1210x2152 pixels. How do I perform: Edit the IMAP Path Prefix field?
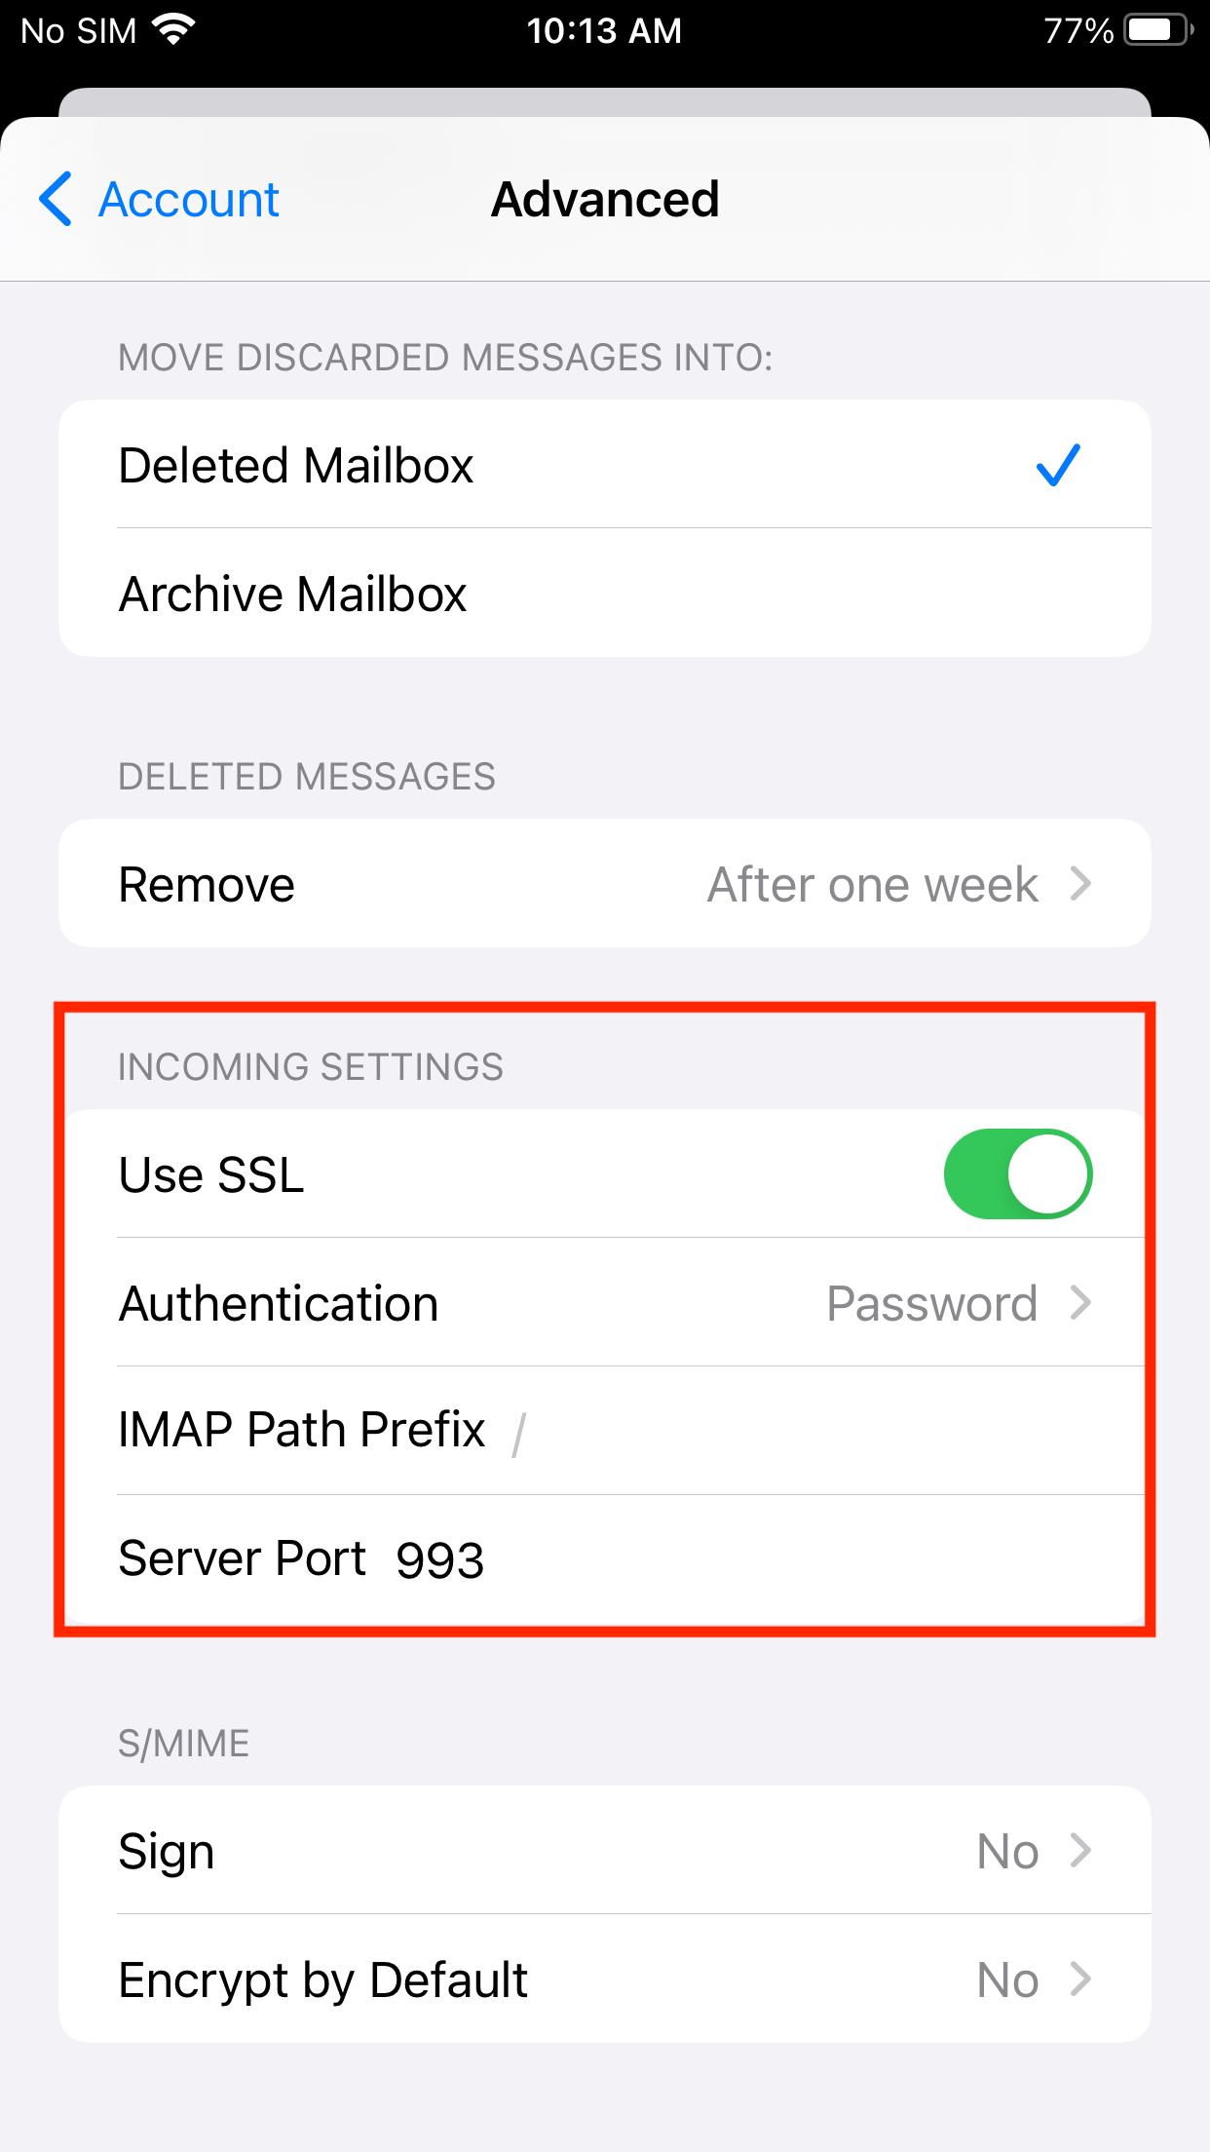tap(605, 1431)
